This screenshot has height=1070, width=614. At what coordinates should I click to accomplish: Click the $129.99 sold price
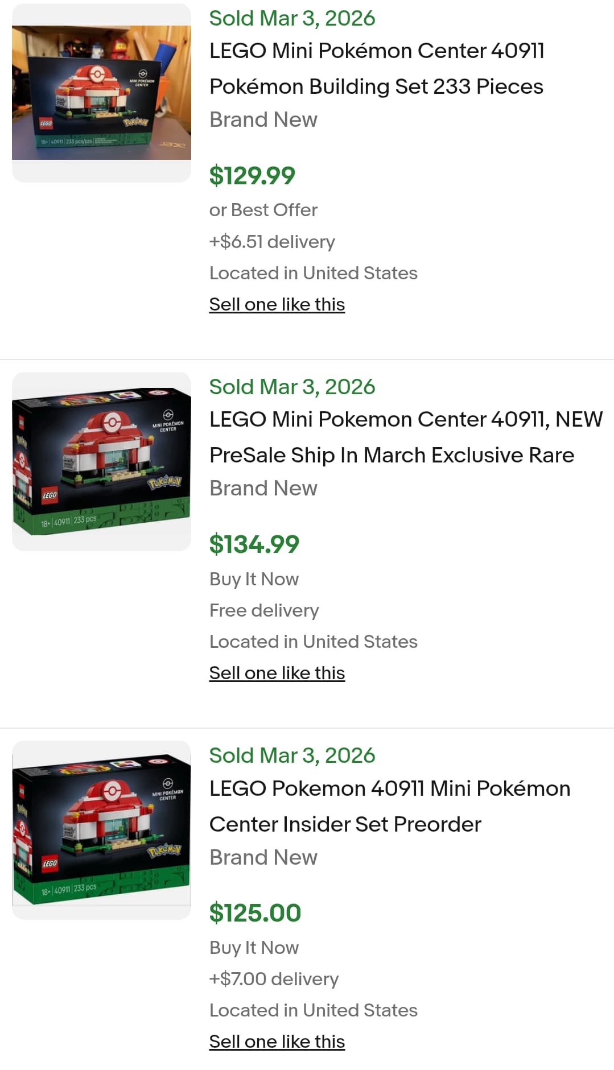tap(252, 175)
